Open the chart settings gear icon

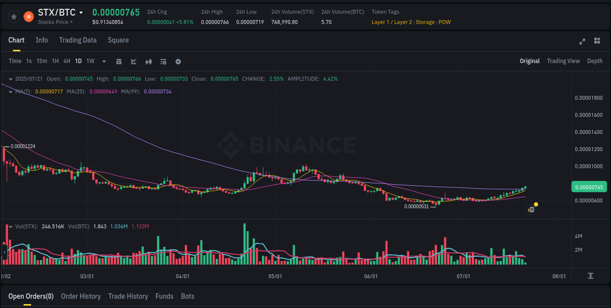pyautogui.click(x=178, y=62)
